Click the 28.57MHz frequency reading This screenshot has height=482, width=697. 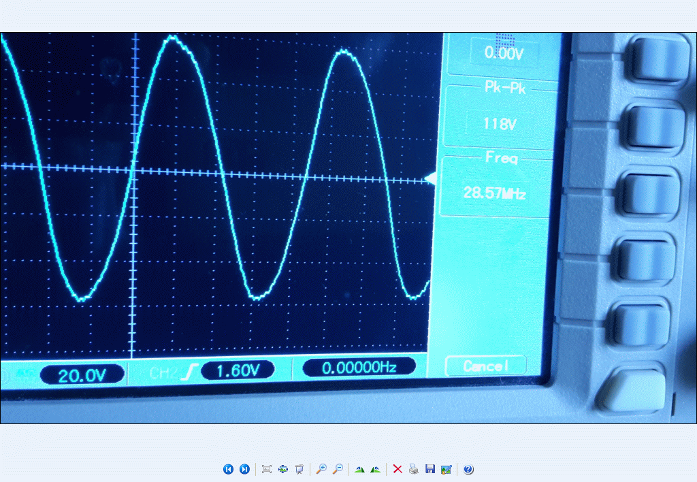[x=495, y=193]
